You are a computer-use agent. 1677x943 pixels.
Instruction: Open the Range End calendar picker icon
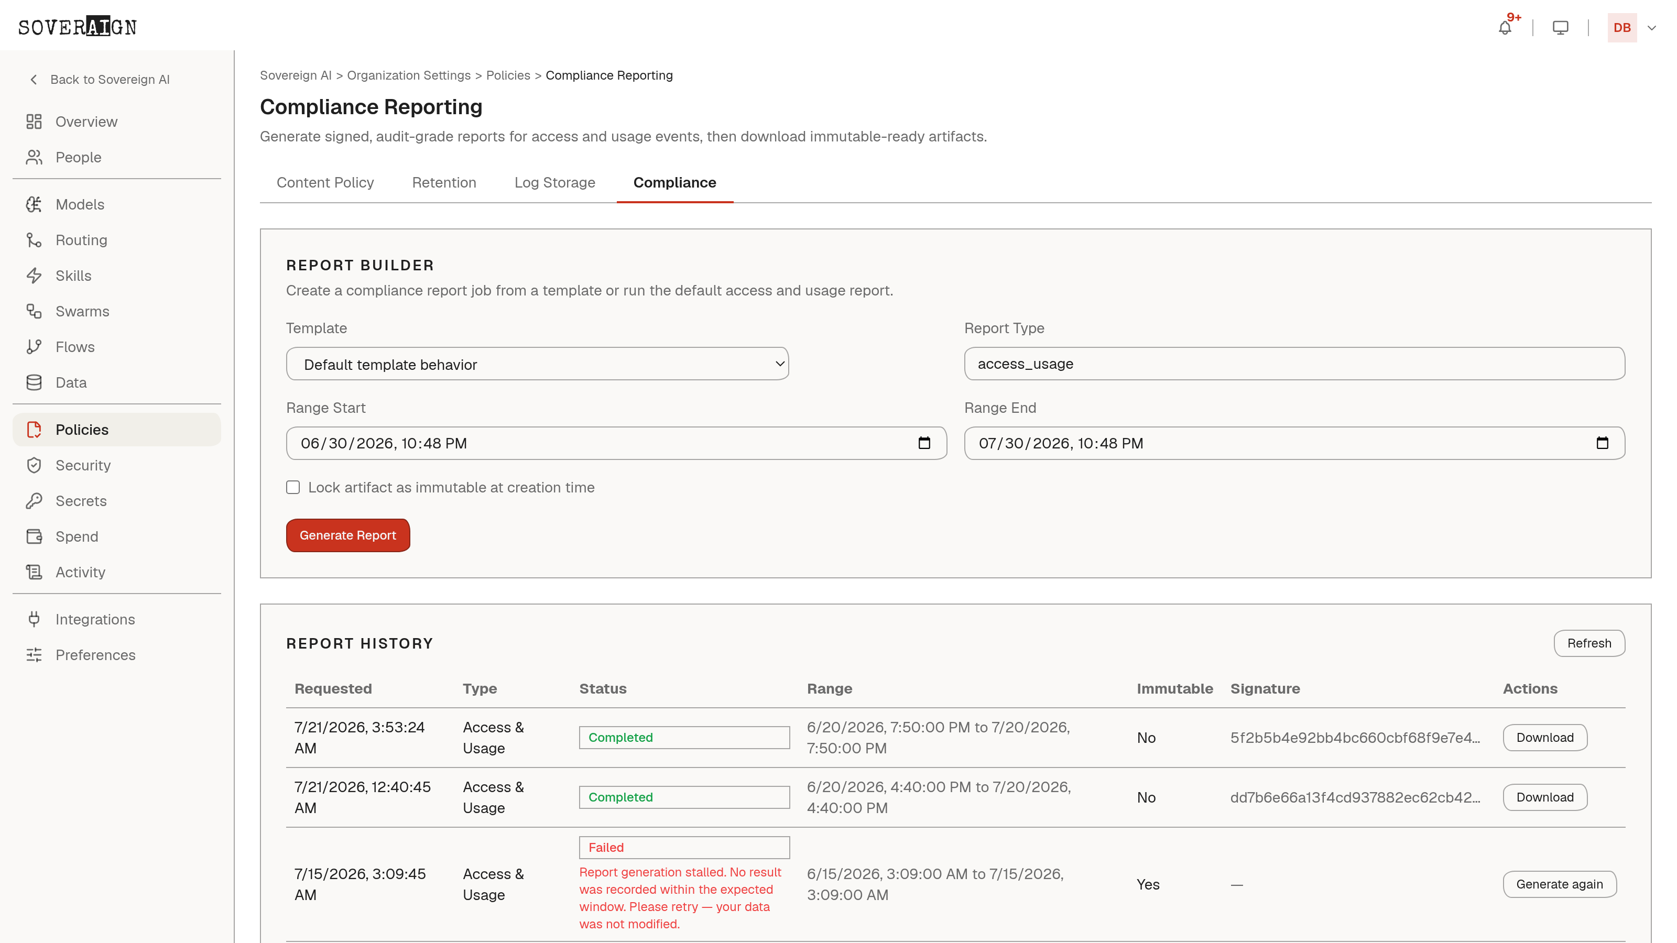1602,443
